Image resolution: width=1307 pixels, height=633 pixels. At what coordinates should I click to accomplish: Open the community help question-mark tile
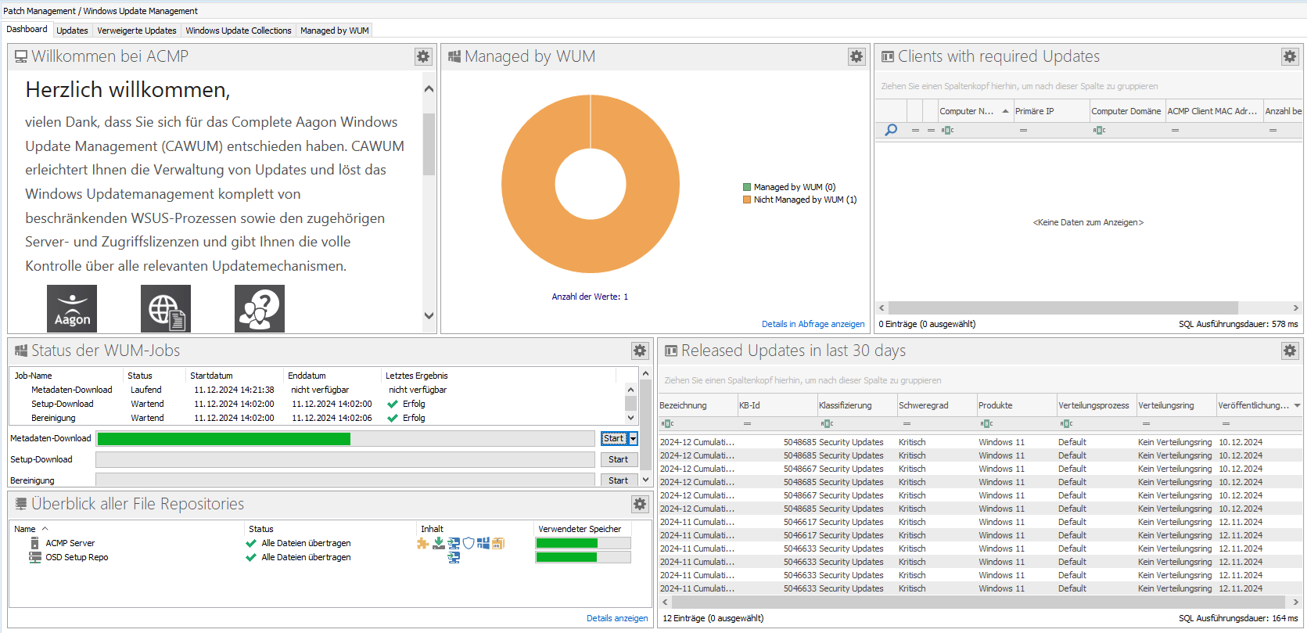coord(260,308)
